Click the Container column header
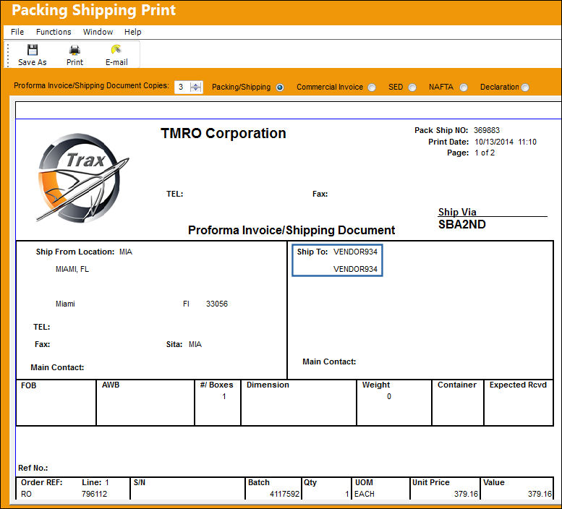The width and height of the screenshot is (562, 509). pos(457,385)
